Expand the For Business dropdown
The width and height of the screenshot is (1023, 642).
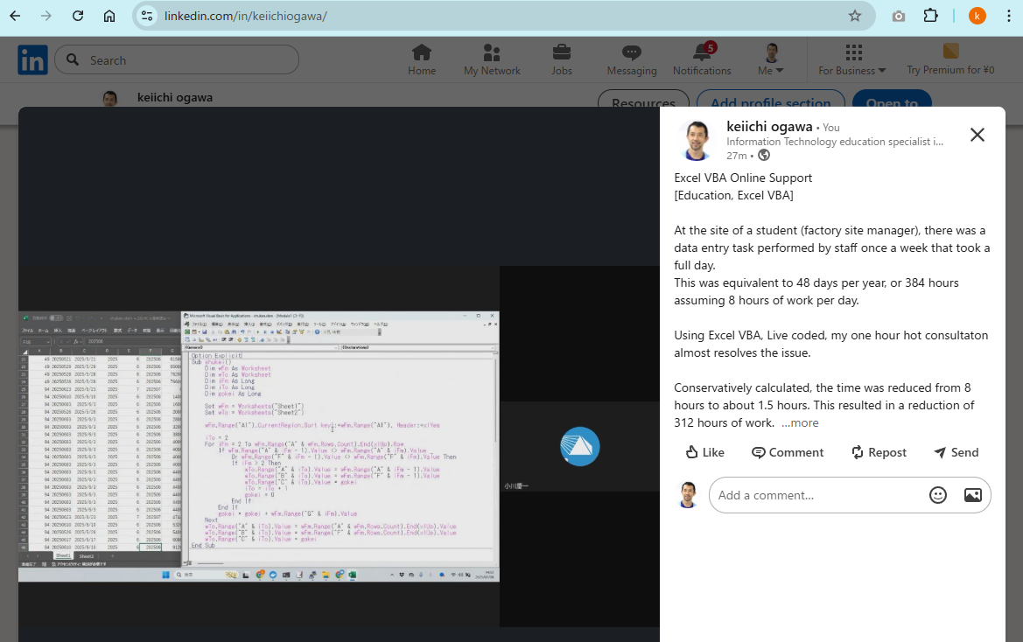tap(852, 60)
